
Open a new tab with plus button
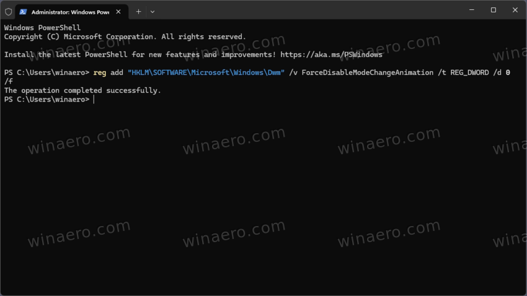(138, 11)
